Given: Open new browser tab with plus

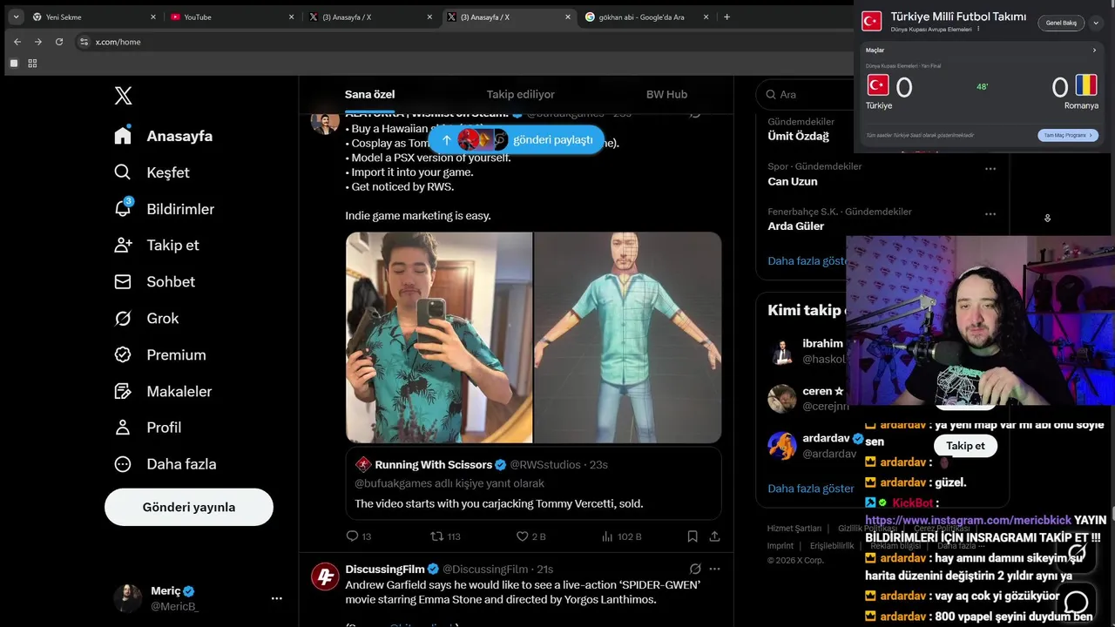Looking at the screenshot, I should click(x=726, y=17).
